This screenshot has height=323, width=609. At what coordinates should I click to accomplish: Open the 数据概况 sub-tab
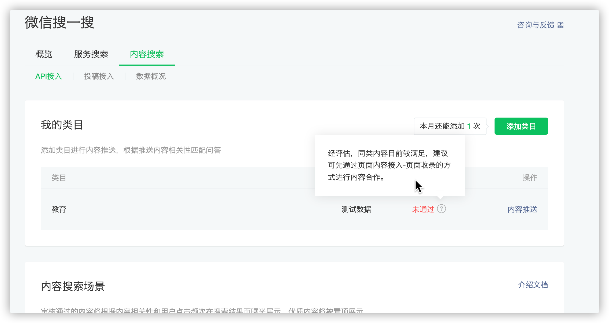point(151,76)
